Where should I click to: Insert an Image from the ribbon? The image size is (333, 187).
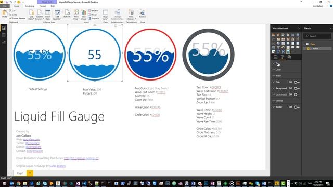(93, 15)
